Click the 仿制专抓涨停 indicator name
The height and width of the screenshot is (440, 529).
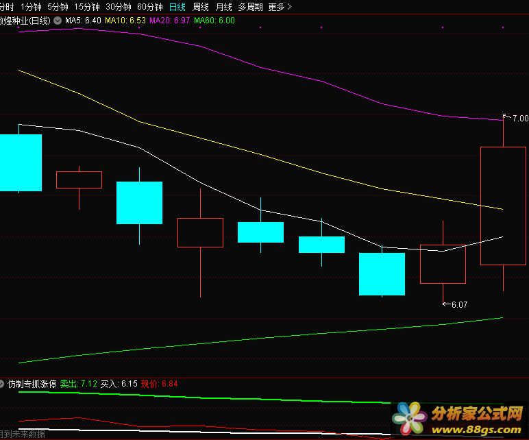pyautogui.click(x=32, y=384)
